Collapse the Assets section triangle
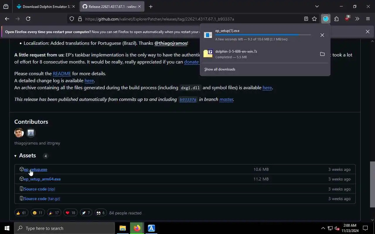Image resolution: width=375 pixels, height=234 pixels. 15,156
